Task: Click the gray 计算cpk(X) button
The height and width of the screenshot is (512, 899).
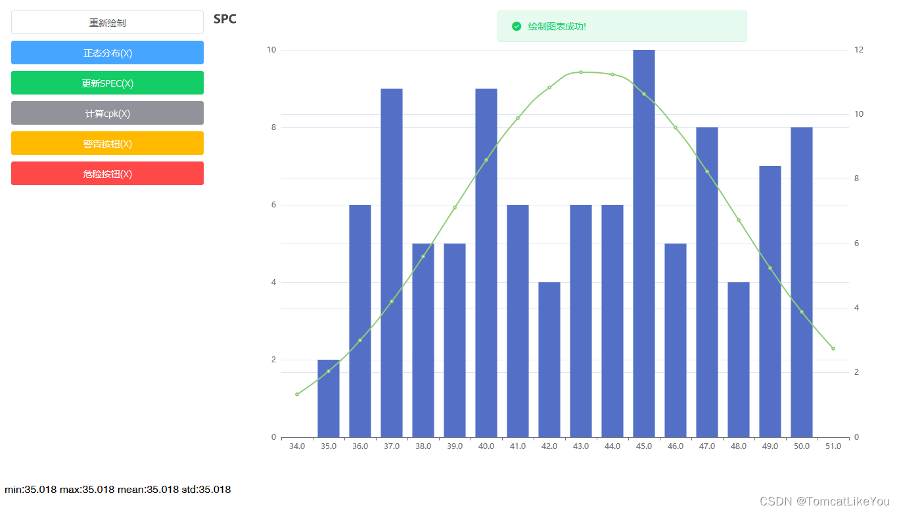Action: coord(107,113)
